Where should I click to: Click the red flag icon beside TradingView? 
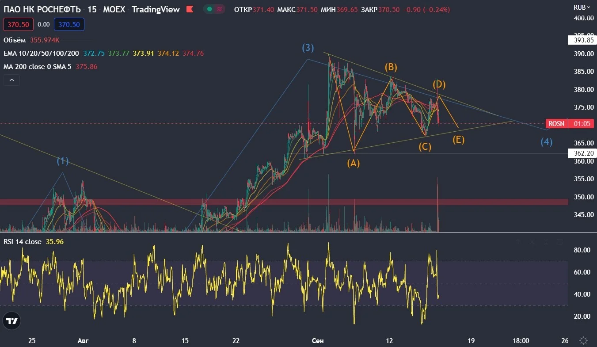click(x=190, y=9)
